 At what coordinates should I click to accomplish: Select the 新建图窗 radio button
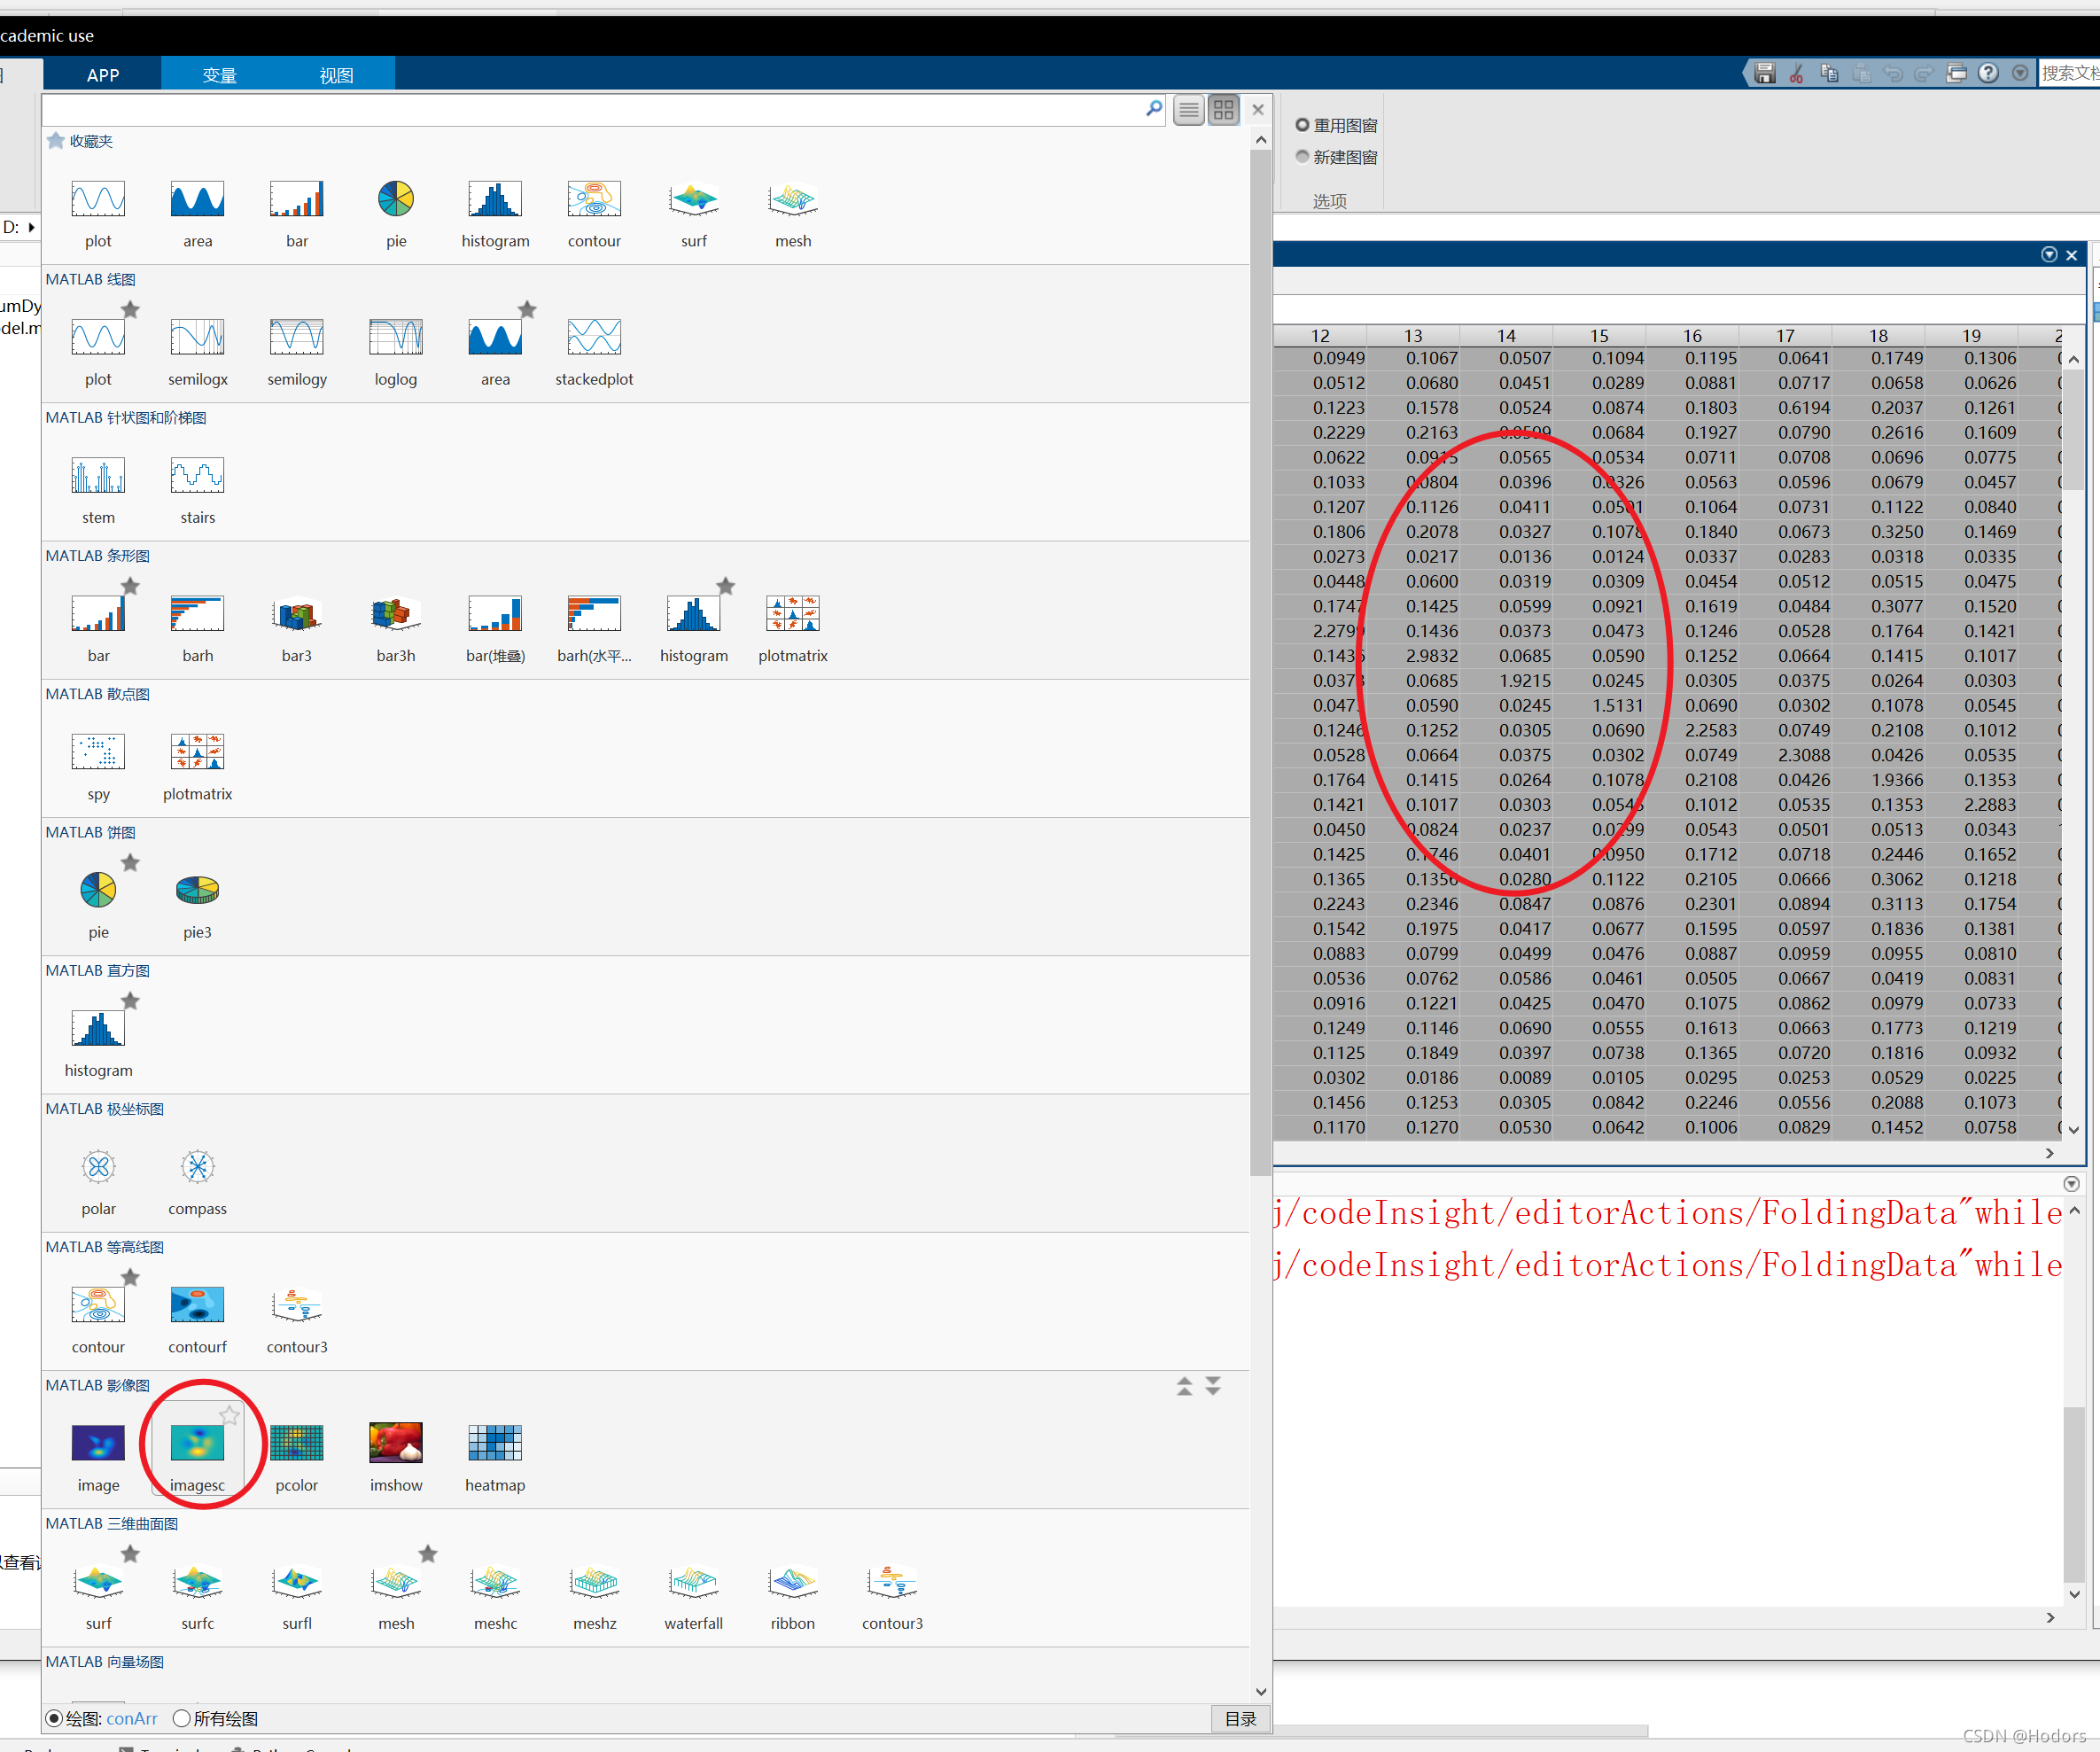[x=1303, y=157]
